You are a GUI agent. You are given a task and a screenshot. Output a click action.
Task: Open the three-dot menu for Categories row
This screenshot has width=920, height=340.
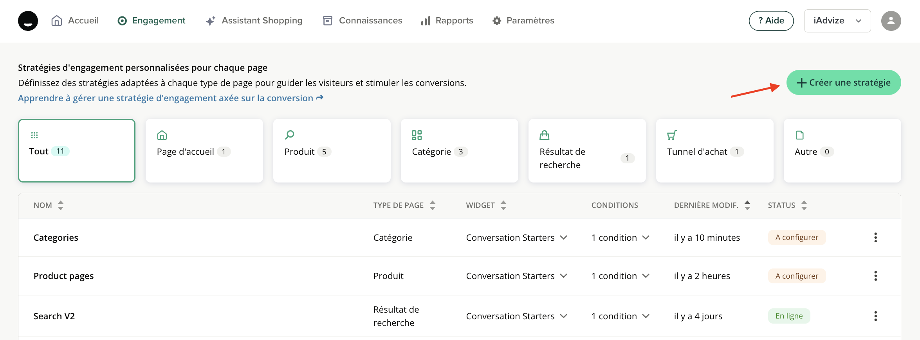click(875, 238)
